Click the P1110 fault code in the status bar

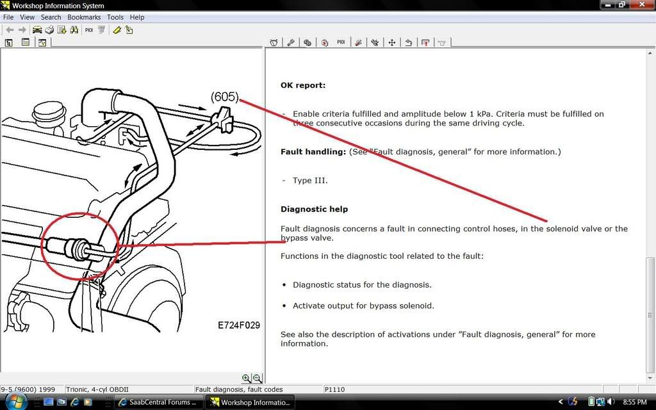336,389
